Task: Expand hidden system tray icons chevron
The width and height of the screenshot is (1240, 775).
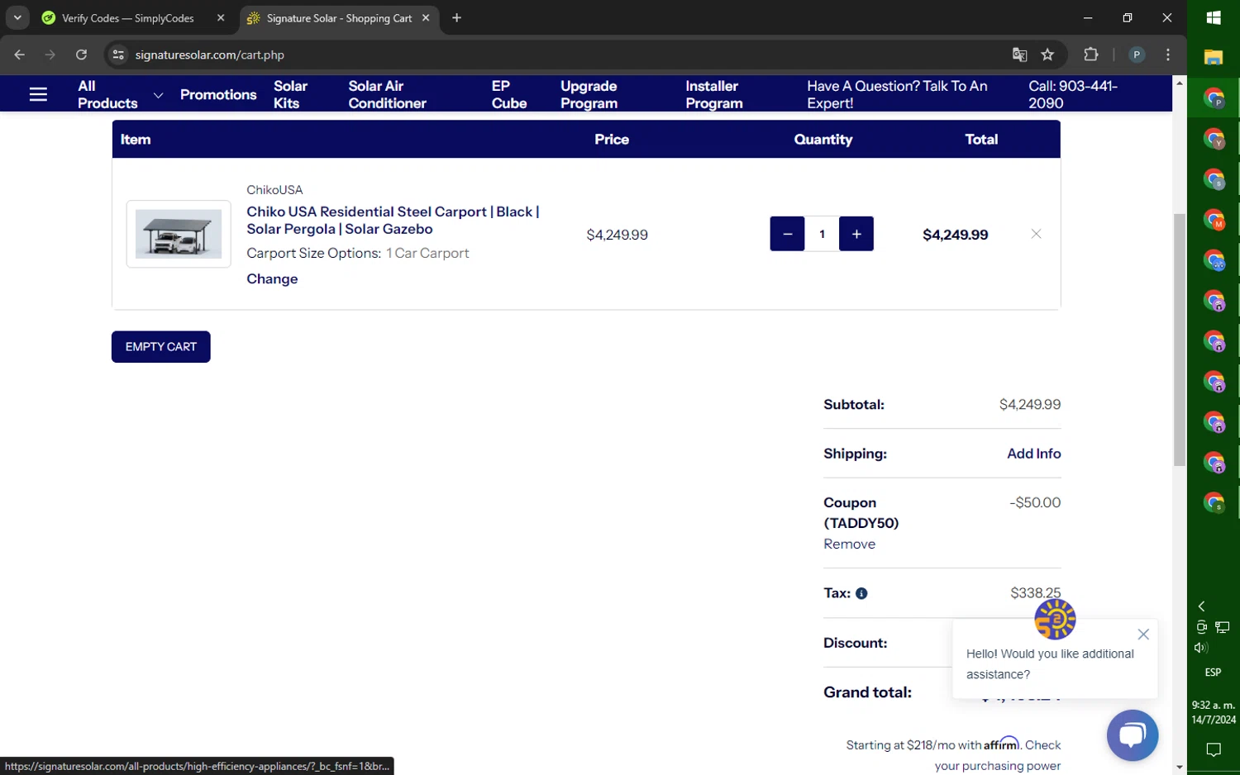Action: pyautogui.click(x=1201, y=606)
